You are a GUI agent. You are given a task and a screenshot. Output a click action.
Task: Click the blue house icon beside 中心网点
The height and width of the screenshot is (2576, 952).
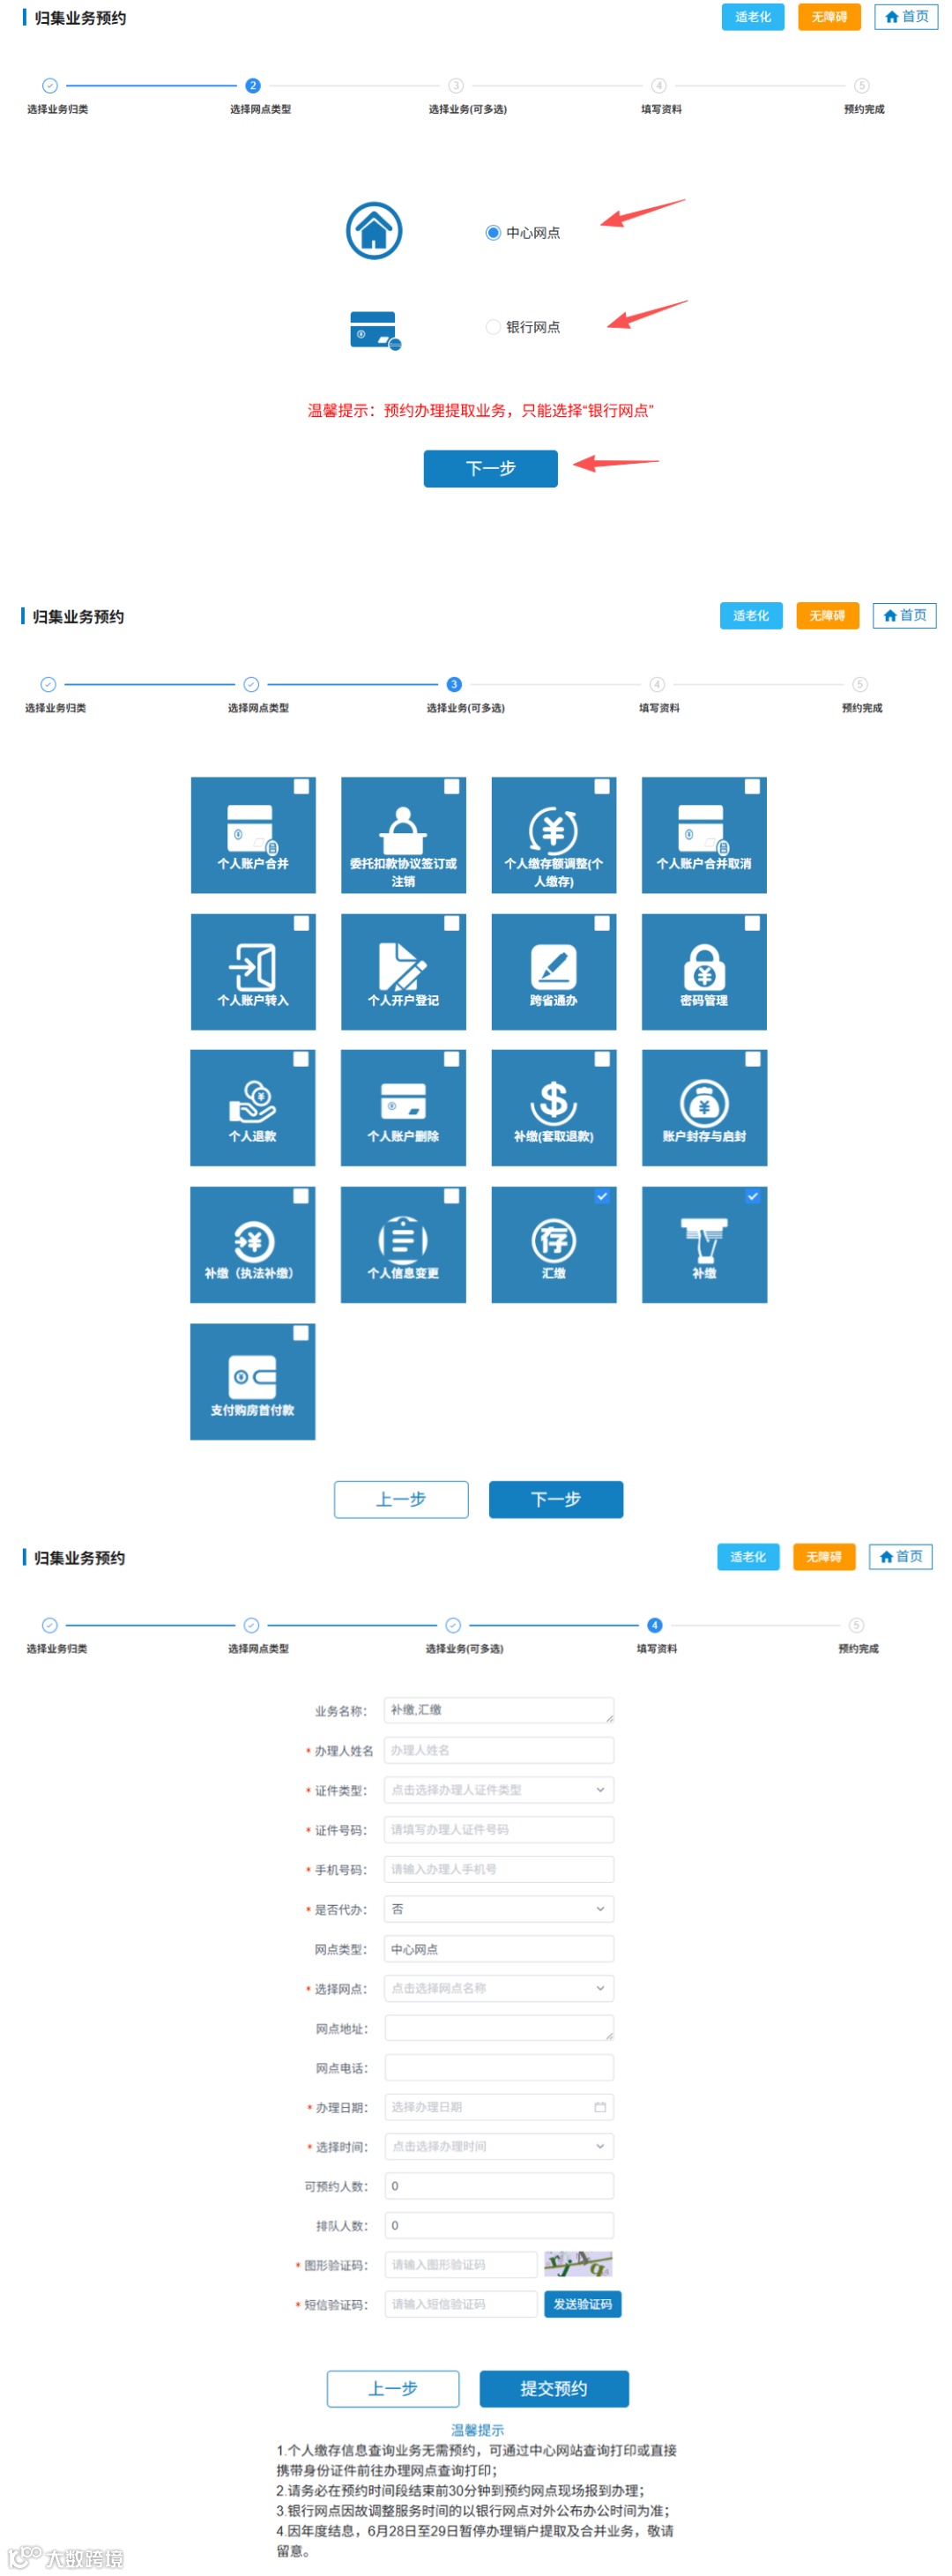[x=374, y=231]
